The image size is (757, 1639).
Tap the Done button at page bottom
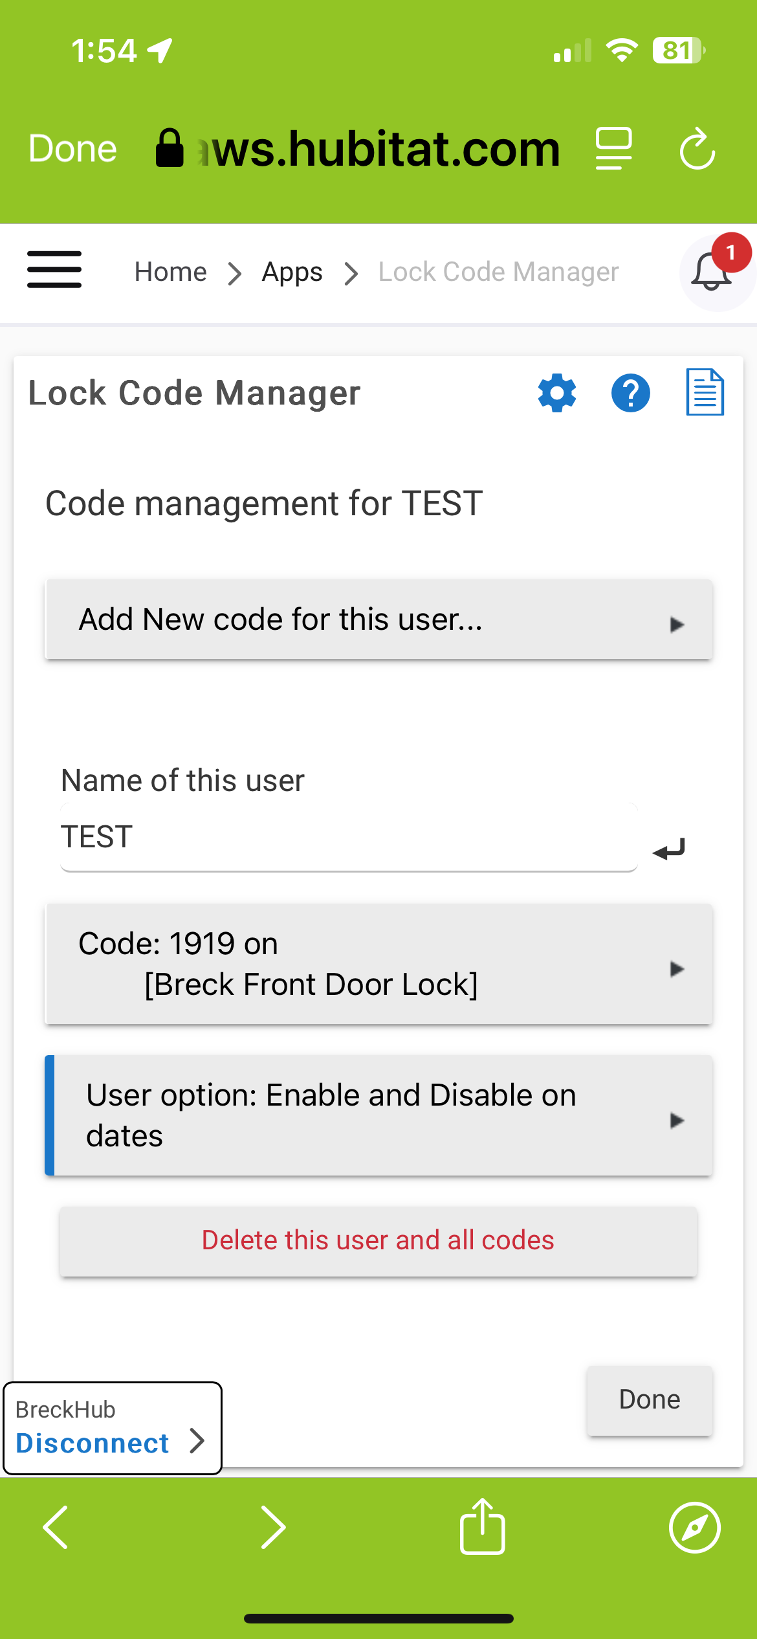[x=650, y=1400]
